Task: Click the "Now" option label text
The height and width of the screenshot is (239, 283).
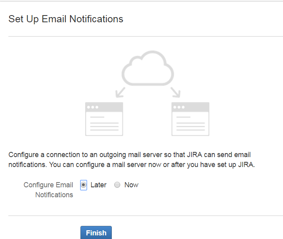Action: click(x=131, y=185)
